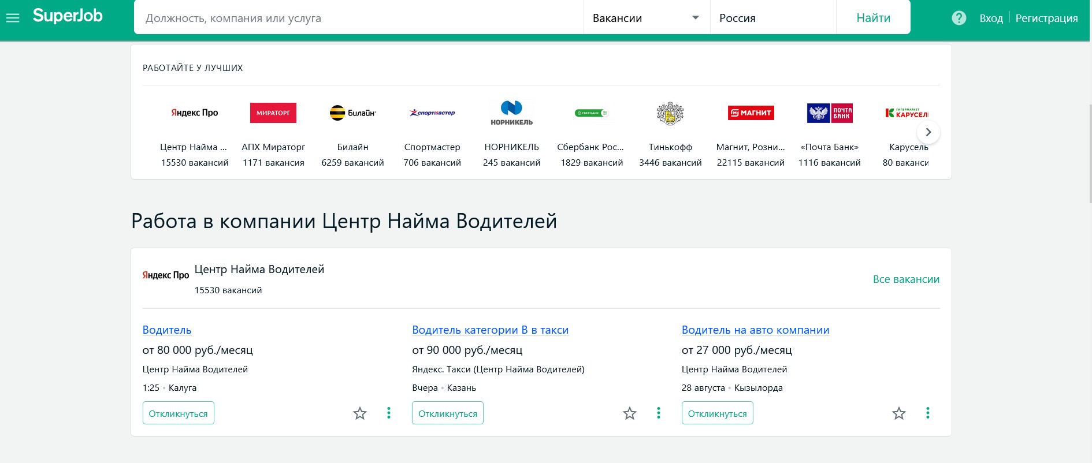Star the Водитель на авто компании vacancy

[x=899, y=413]
